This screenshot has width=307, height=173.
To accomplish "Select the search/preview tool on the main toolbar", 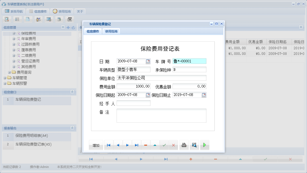I will (x=7, y=19).
